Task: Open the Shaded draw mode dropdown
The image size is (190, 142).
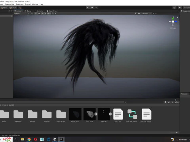Action: click(x=21, y=13)
